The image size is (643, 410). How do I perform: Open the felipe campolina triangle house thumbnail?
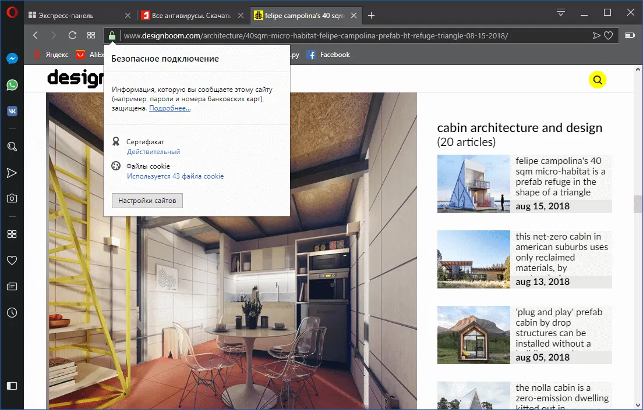474,184
